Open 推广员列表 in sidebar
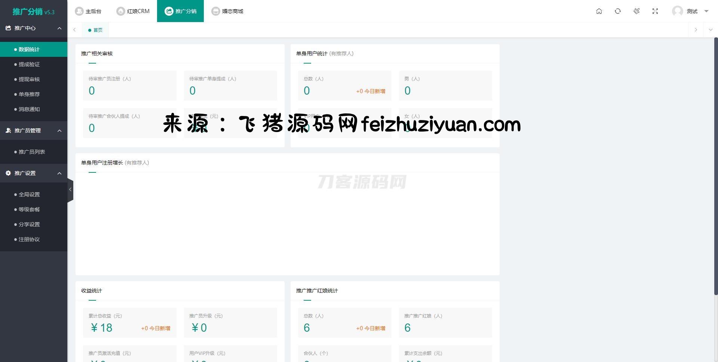The image size is (718, 362). [34, 152]
